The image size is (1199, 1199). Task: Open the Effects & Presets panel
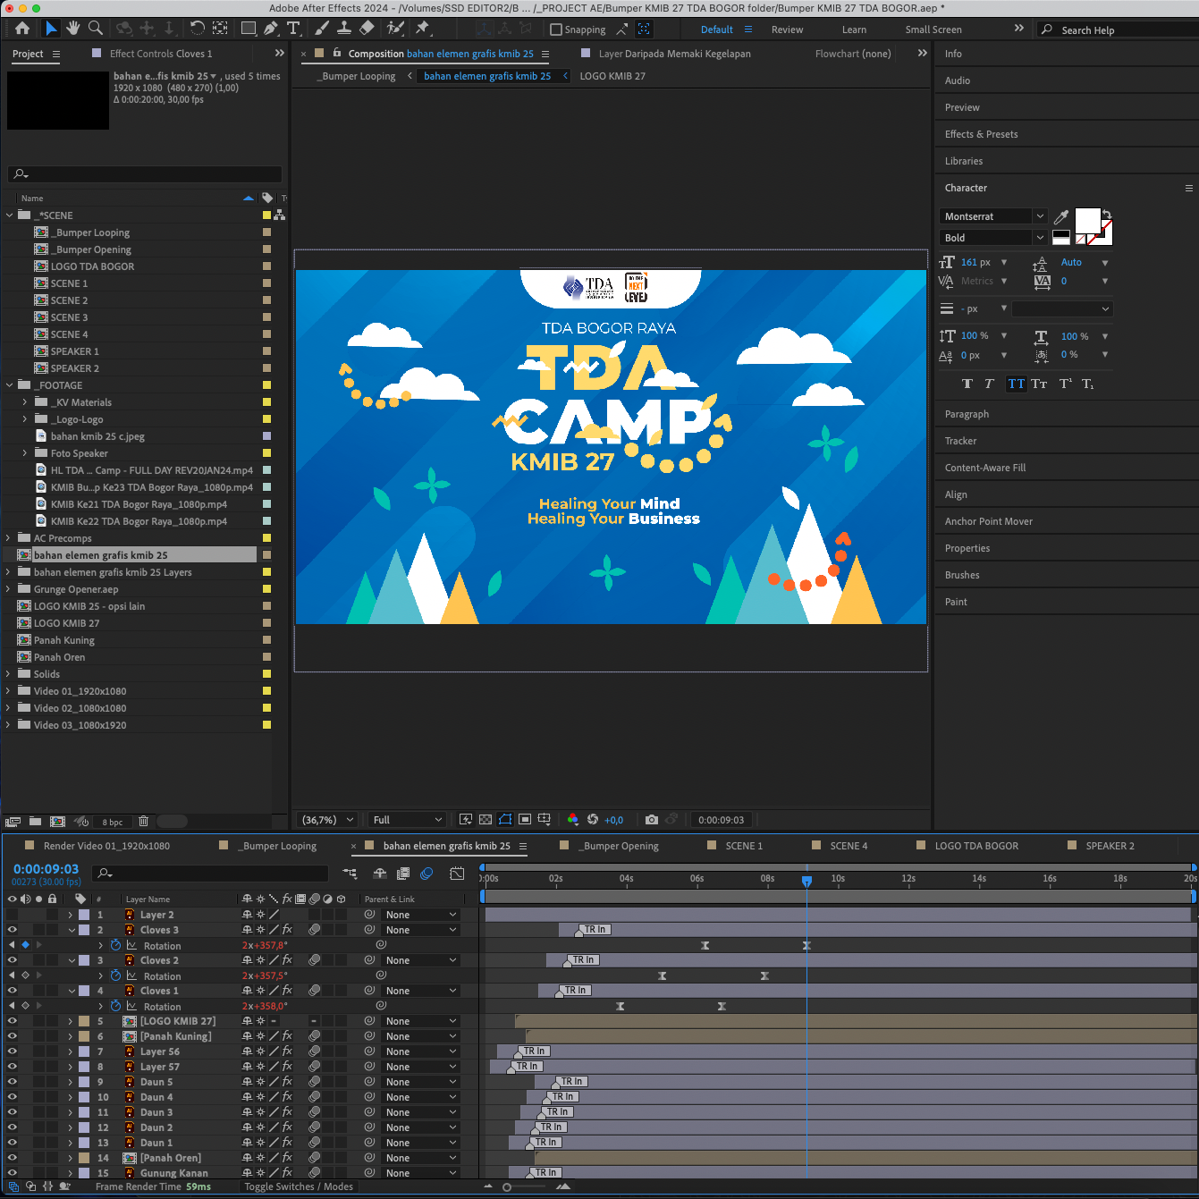[x=981, y=134]
